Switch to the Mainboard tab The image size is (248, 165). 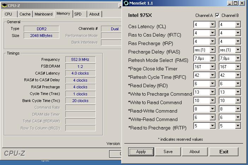pos(43,14)
